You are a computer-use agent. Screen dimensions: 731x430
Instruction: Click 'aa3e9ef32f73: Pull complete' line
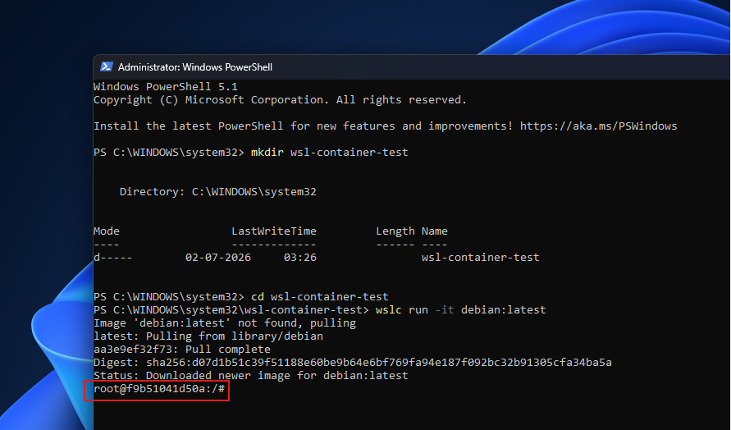coord(182,350)
